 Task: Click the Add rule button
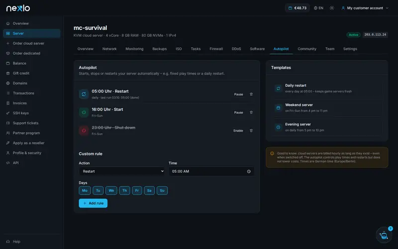93,203
